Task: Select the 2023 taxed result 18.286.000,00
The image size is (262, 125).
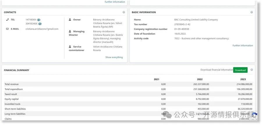Action: (245, 94)
